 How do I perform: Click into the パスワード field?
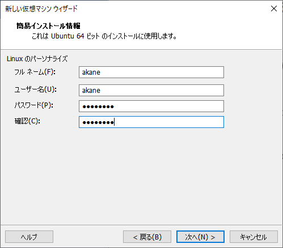click(151, 106)
